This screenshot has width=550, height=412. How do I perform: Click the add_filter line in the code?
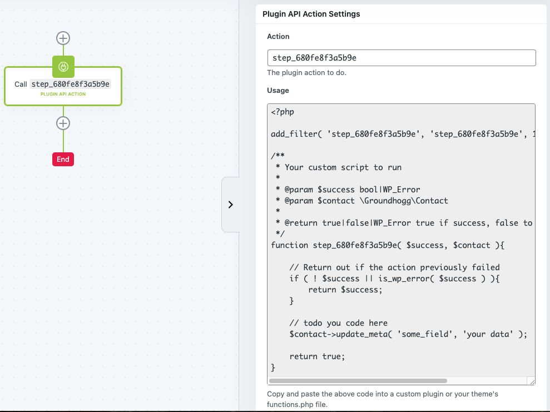(x=403, y=134)
